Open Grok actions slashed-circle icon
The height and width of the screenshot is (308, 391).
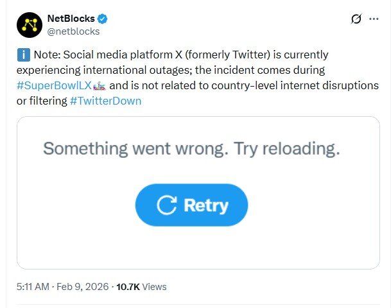(x=357, y=19)
